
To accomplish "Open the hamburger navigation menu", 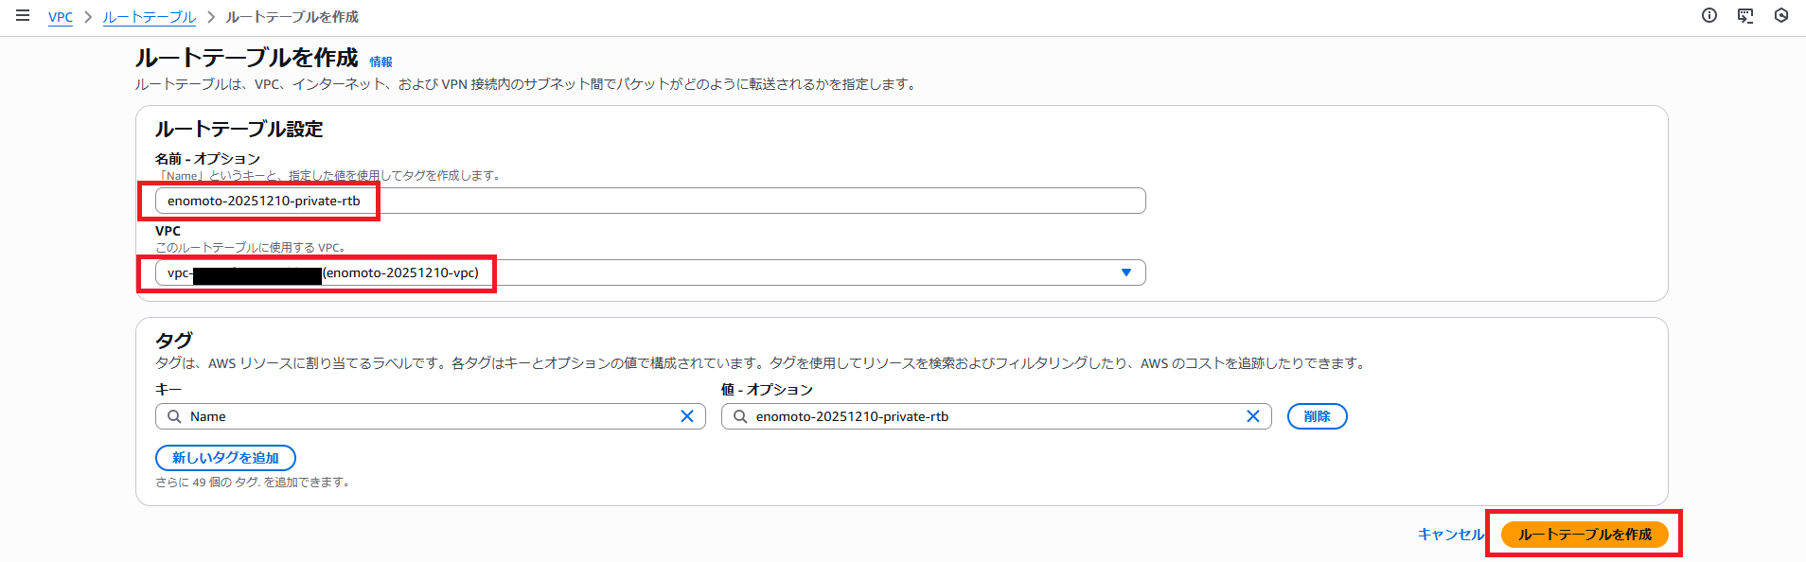I will [23, 16].
